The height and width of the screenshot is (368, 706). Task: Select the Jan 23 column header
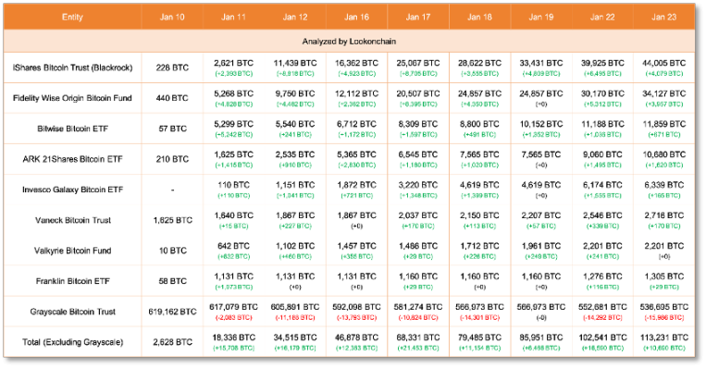(x=663, y=17)
